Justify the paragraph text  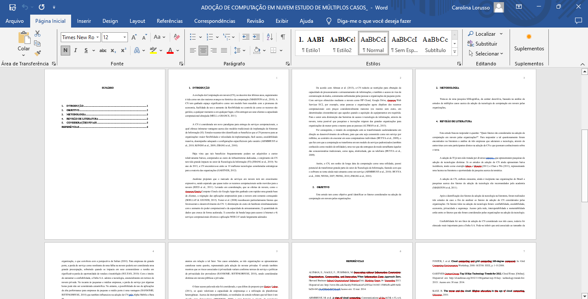click(x=224, y=51)
